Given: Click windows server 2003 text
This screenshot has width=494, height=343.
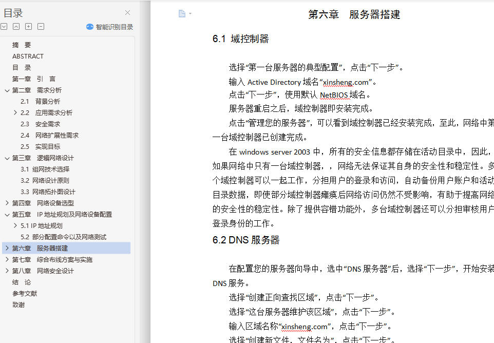Looking at the screenshot, I should [275, 152].
